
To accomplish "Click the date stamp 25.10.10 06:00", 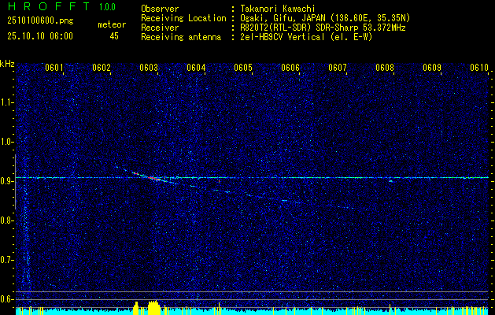I will (x=40, y=36).
